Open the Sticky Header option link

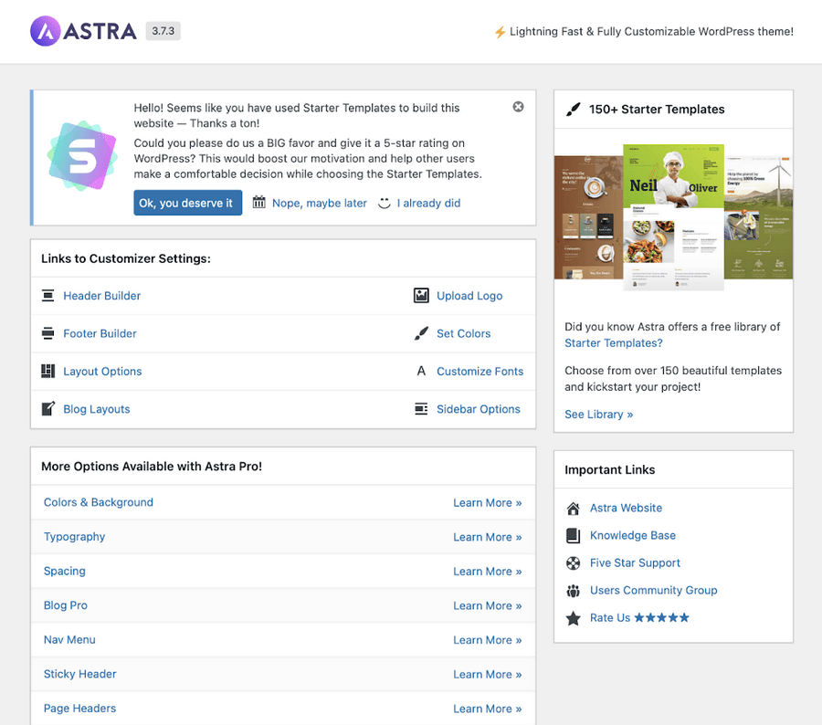(80, 675)
